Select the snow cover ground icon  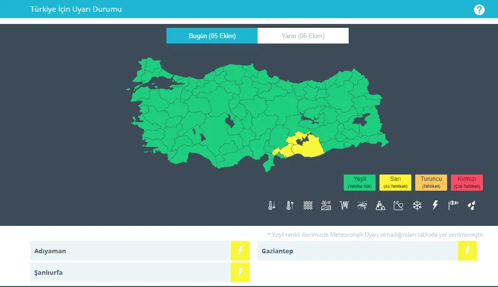326,205
